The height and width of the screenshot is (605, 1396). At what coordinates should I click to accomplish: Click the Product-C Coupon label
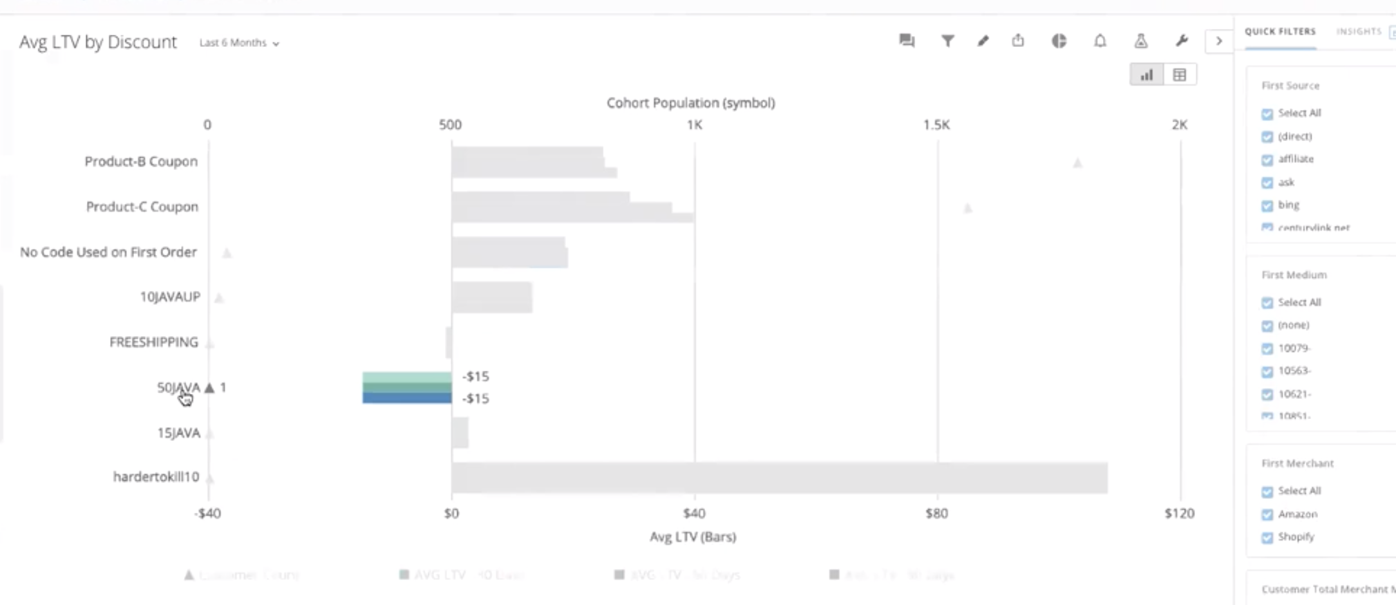point(142,207)
